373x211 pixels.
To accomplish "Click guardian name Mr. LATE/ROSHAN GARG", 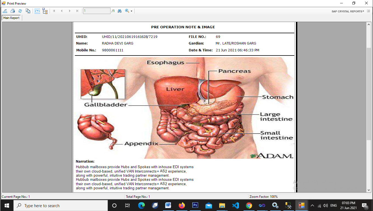I will point(236,43).
